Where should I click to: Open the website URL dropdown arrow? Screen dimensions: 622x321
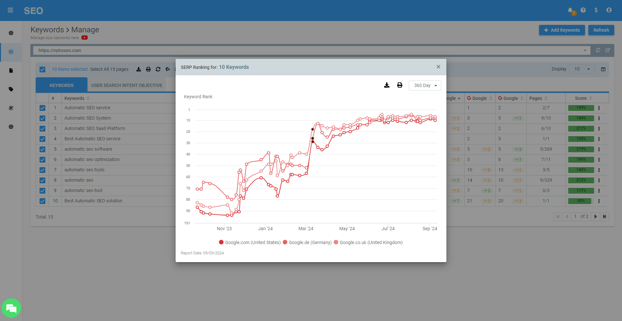click(x=585, y=50)
